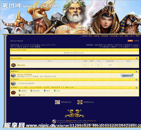Image resolution: width=141 pixels, height=130 pixels.
Task: Click the 最后发表 column header
Action: tap(110, 61)
